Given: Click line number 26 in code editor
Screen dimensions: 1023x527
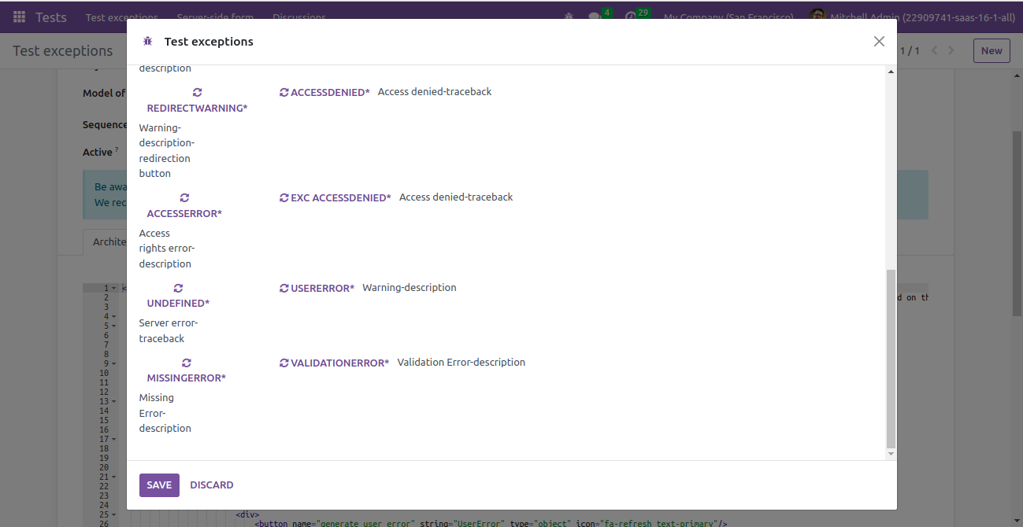Looking at the screenshot, I should 104,523.
